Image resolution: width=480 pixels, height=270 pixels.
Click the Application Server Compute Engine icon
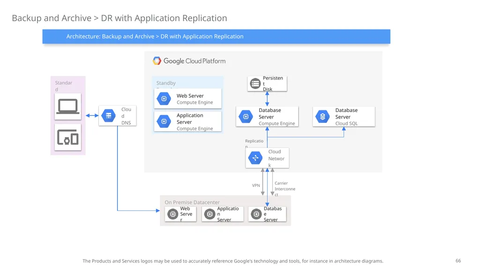pyautogui.click(x=164, y=121)
